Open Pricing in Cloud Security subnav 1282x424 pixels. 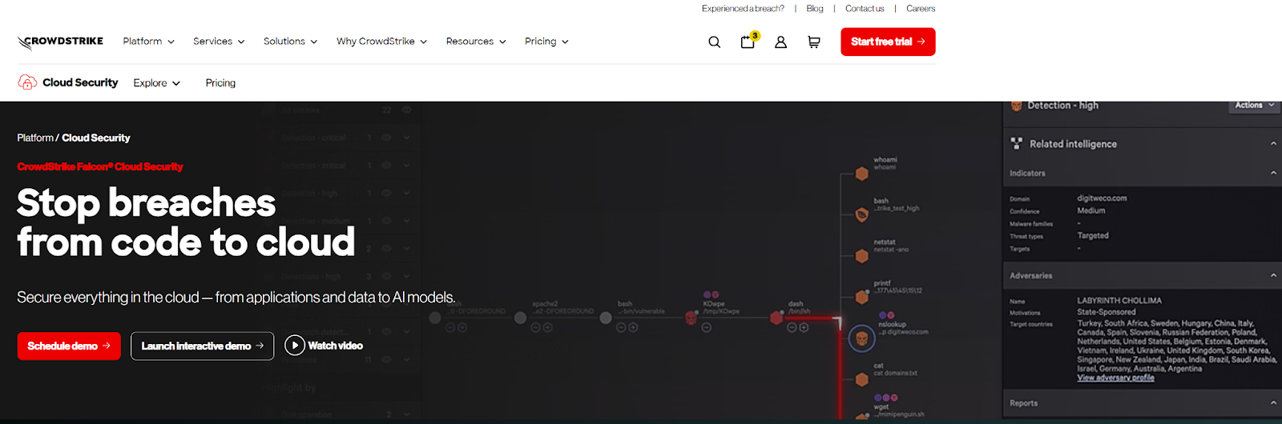tap(220, 83)
